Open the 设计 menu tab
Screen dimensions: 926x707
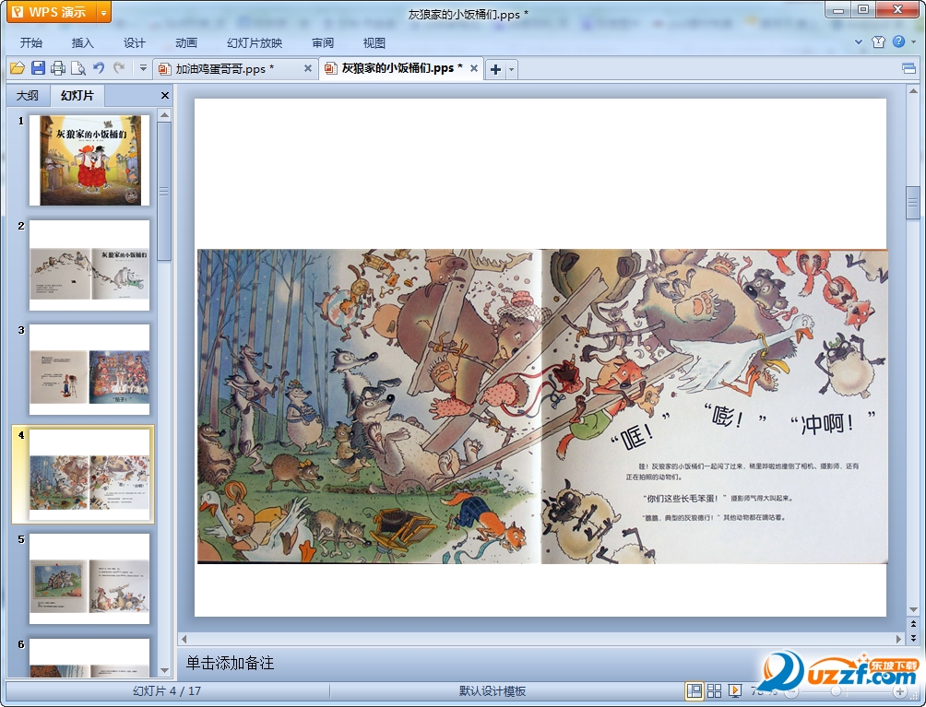coord(134,43)
